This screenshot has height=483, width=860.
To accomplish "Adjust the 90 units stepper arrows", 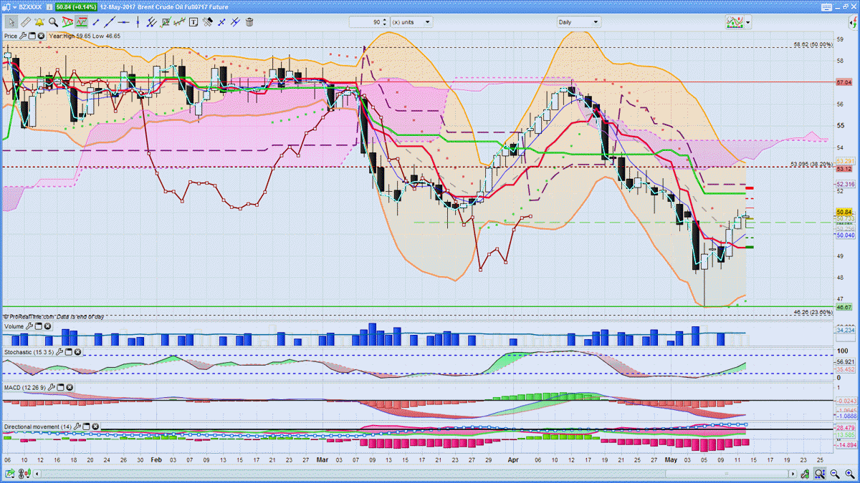I will (x=385, y=22).
